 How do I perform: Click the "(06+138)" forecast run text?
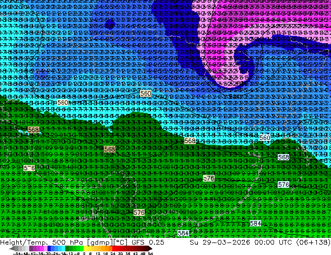pyautogui.click(x=313, y=242)
